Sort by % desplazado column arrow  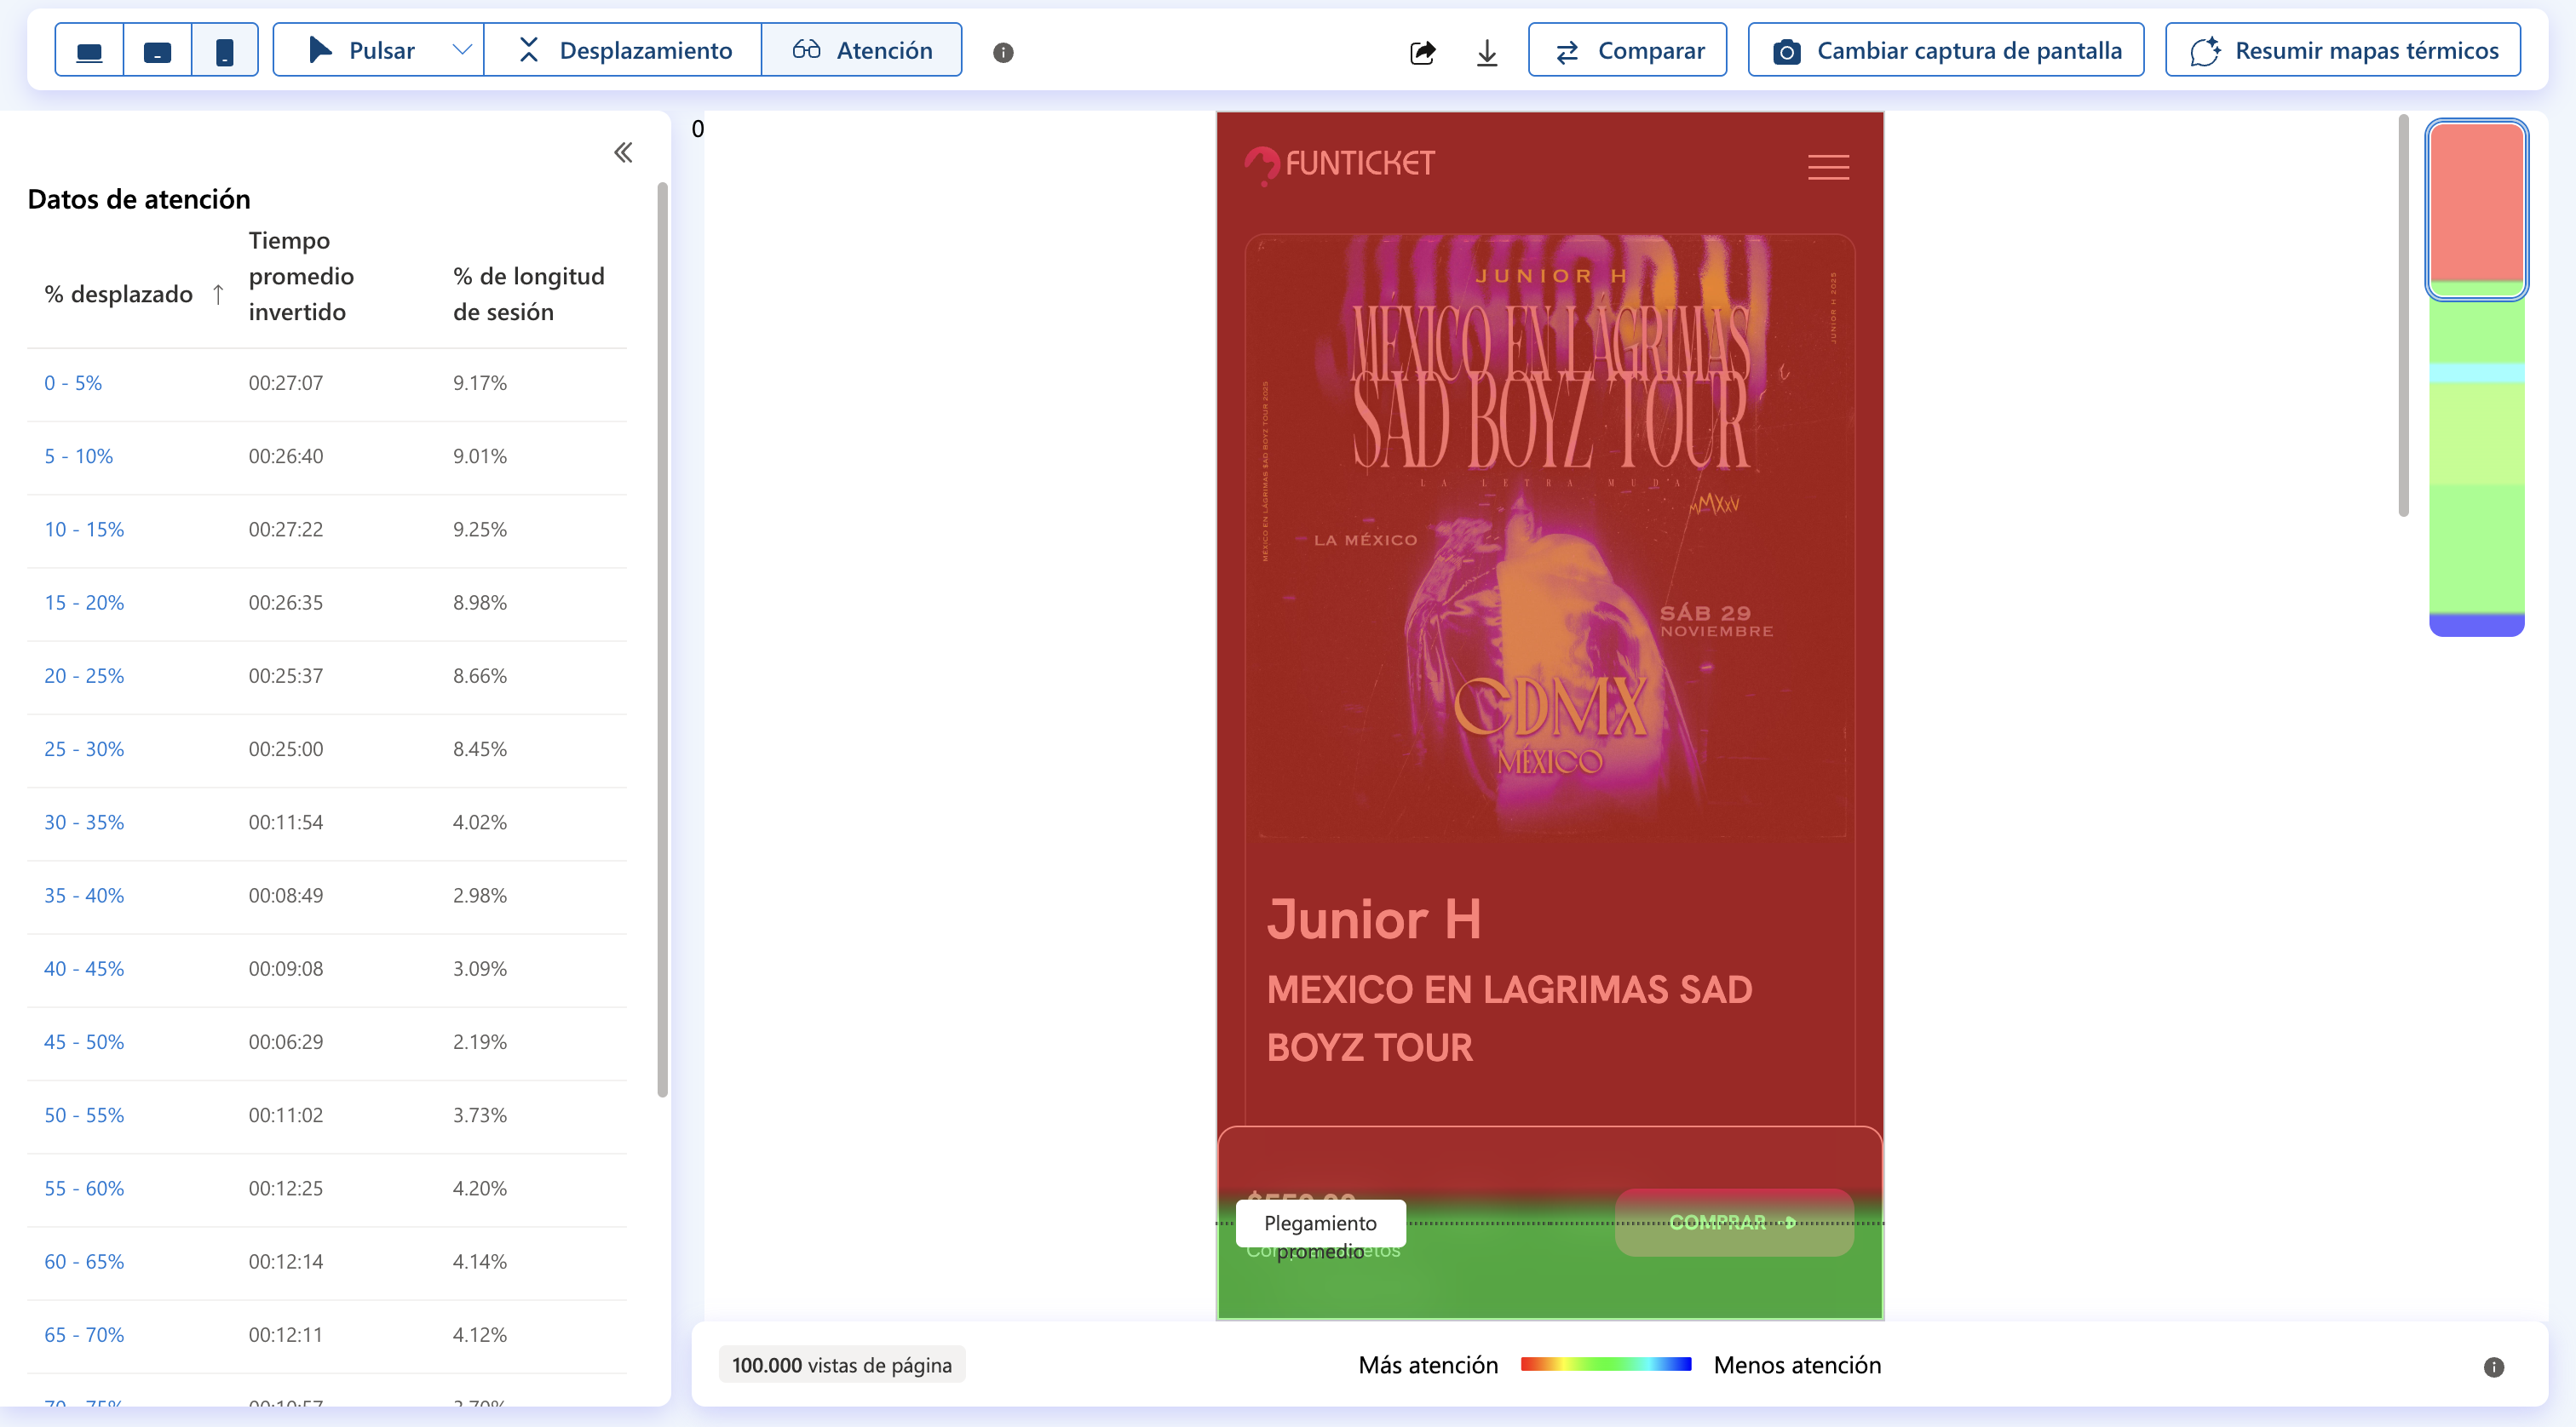(218, 294)
